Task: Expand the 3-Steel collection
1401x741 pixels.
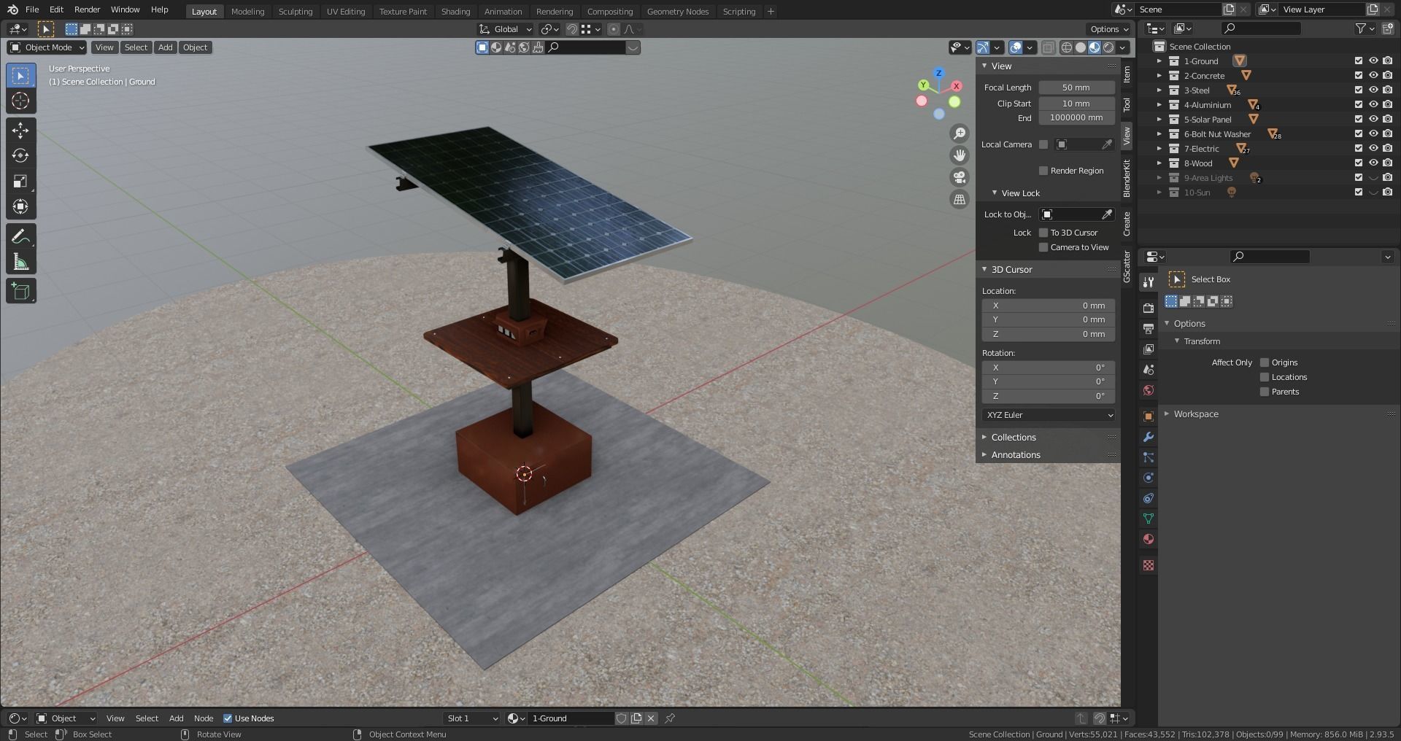Action: [x=1159, y=90]
